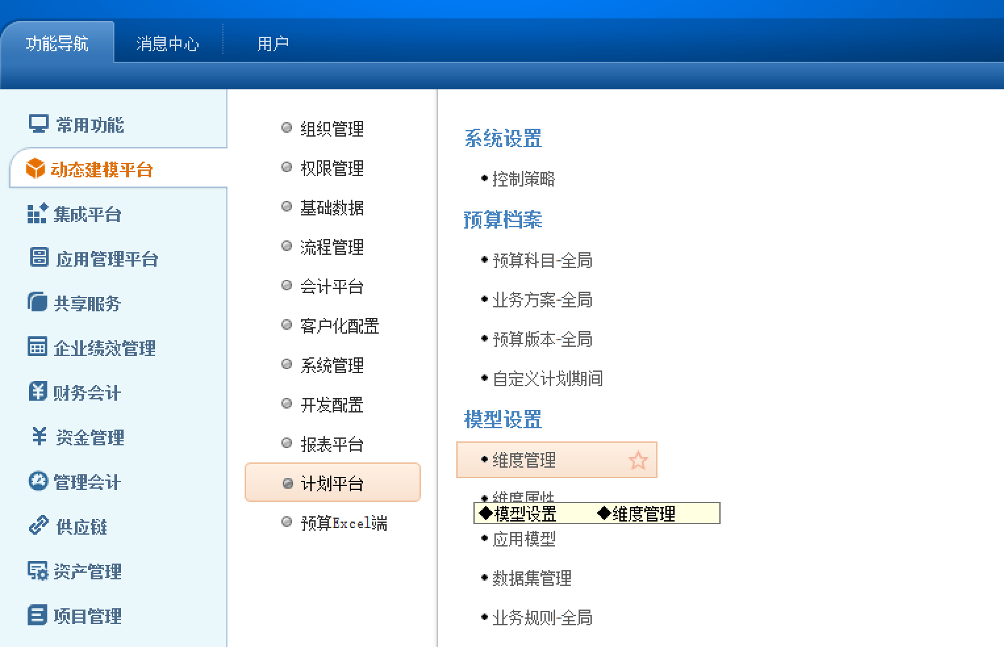
Task: Click the 系统设置 section heading
Action: (x=503, y=139)
